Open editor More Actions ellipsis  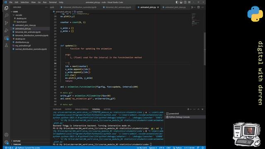pyautogui.click(x=202, y=7)
